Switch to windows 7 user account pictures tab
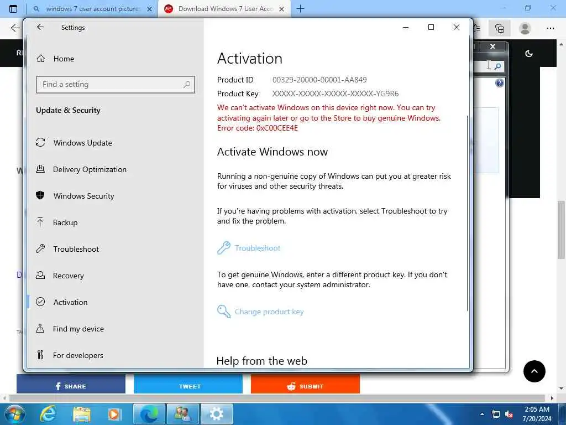Image resolution: width=566 pixels, height=425 pixels. (93, 9)
